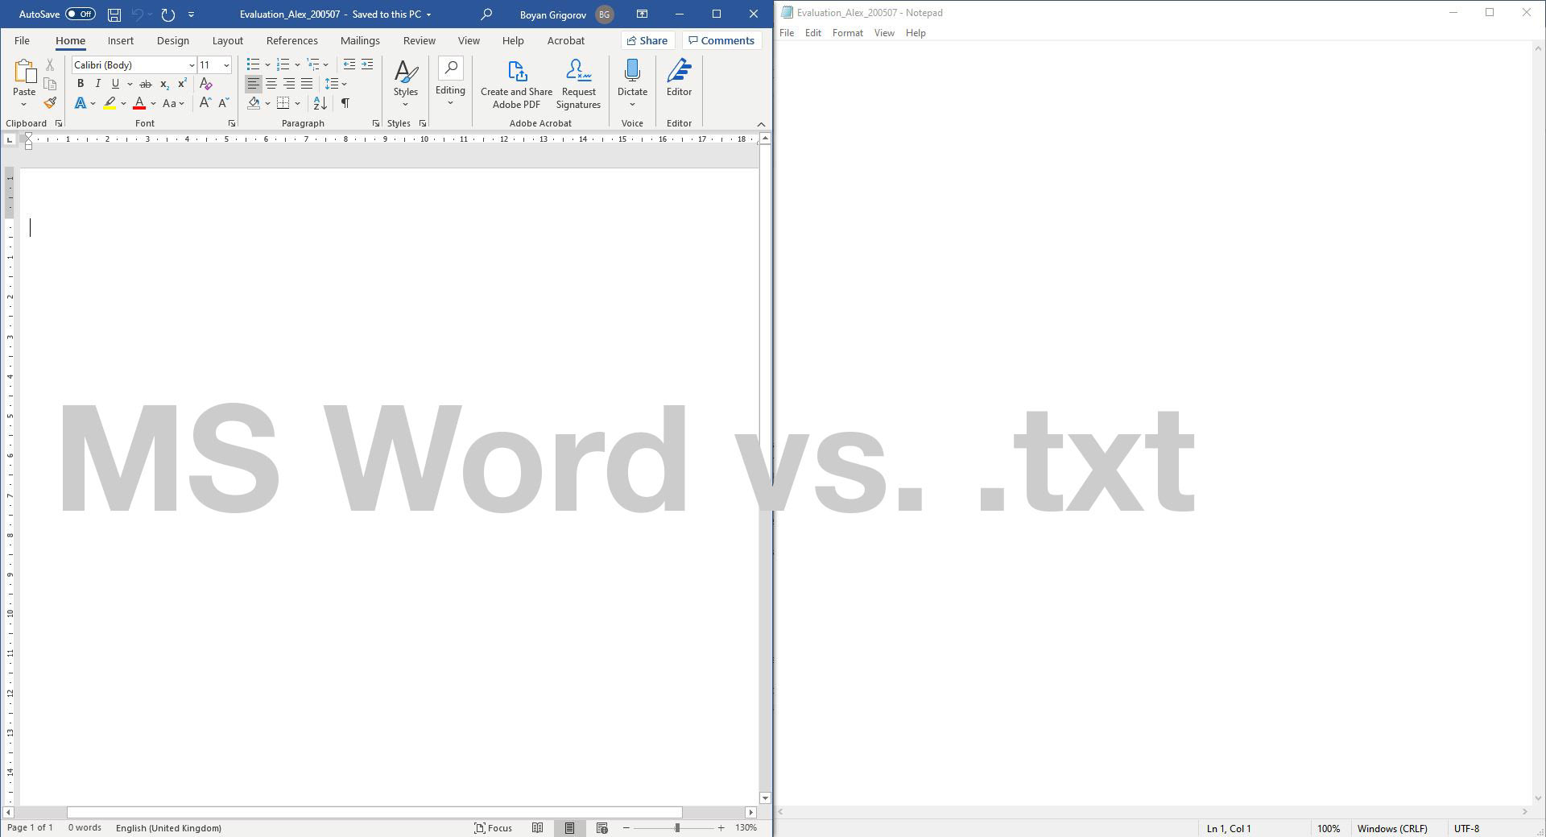
Task: Collapse the ribbon with the chevron
Action: [761, 123]
